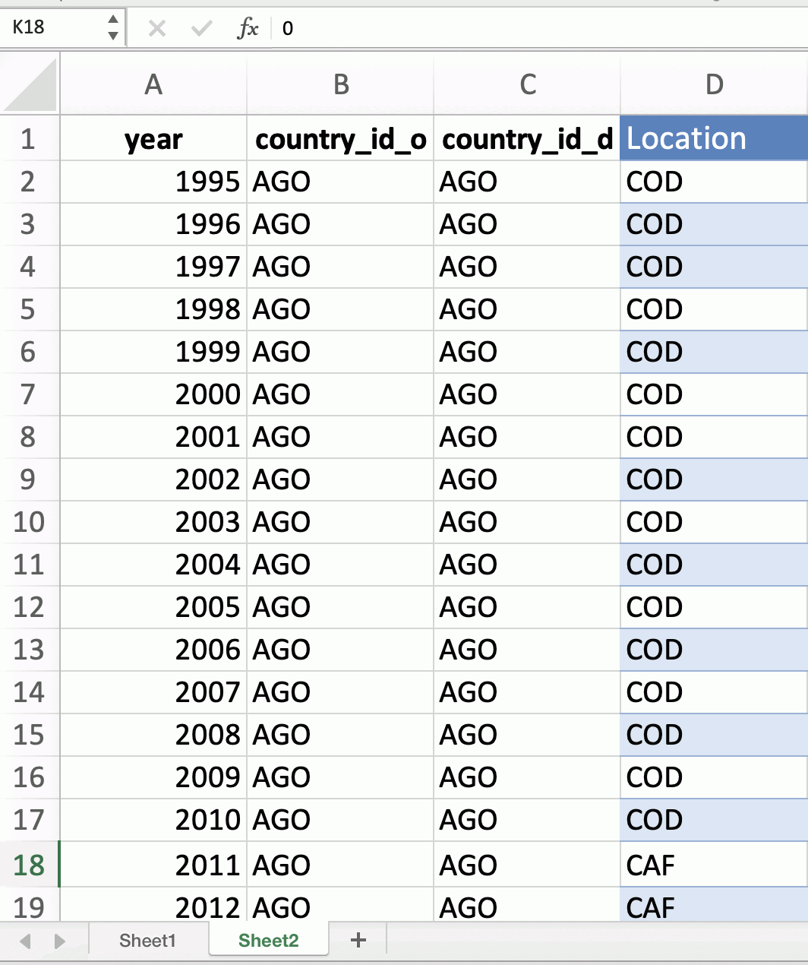The height and width of the screenshot is (965, 808).
Task: Click the cell containing year 2011
Action: [x=153, y=865]
